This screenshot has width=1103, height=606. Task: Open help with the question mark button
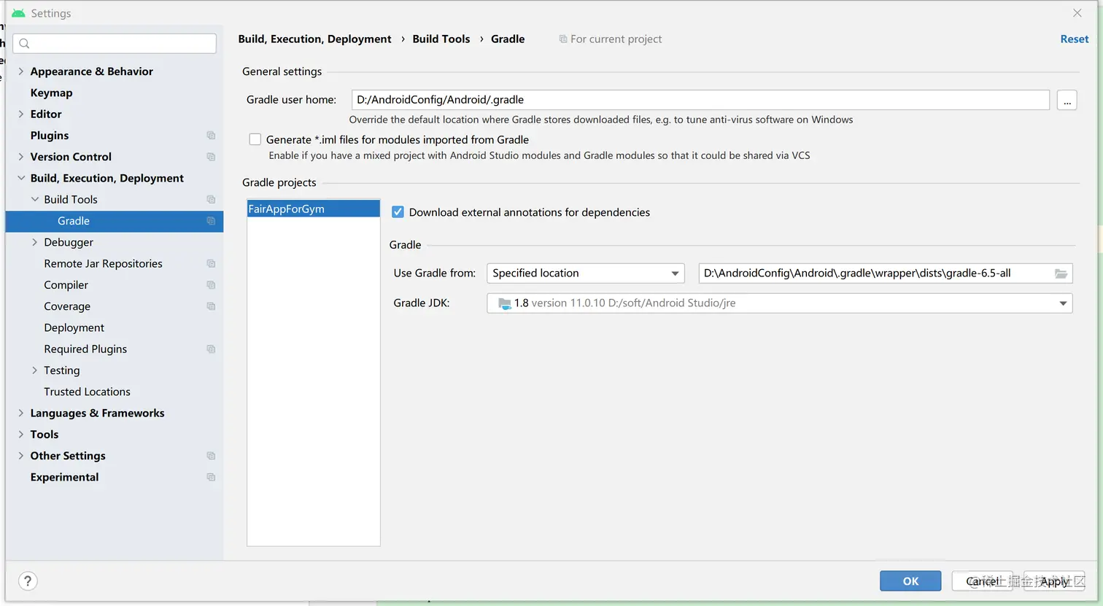click(x=28, y=581)
